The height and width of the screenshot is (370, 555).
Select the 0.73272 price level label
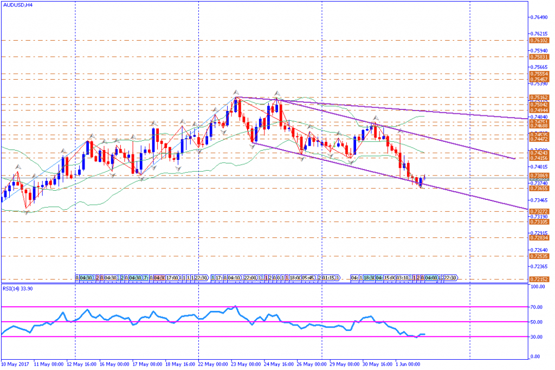tap(539, 211)
